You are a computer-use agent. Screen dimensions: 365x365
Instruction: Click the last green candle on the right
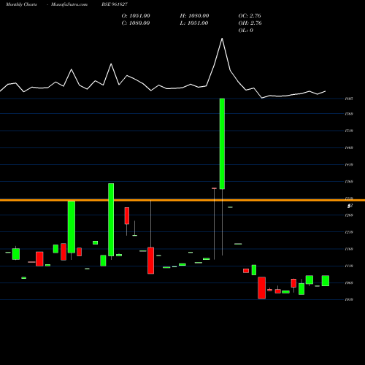[x=326, y=281]
